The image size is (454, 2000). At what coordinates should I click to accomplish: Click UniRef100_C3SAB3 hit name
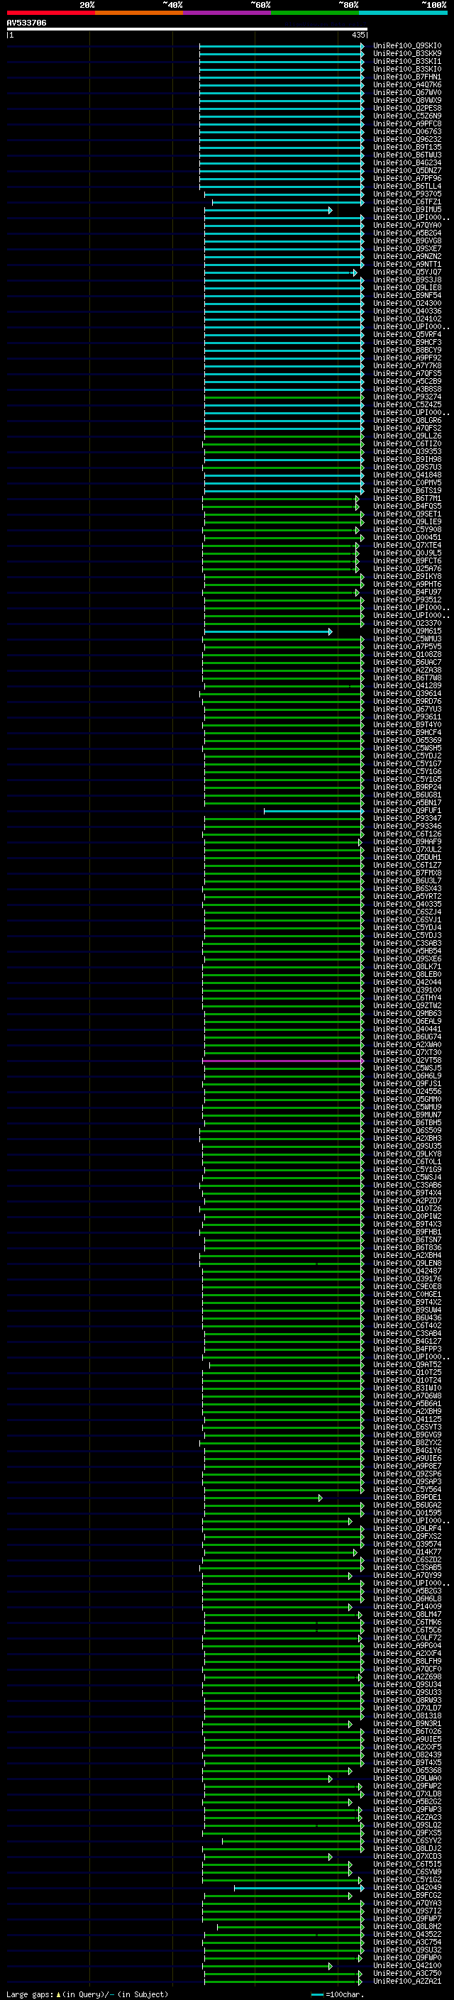pyautogui.click(x=406, y=944)
